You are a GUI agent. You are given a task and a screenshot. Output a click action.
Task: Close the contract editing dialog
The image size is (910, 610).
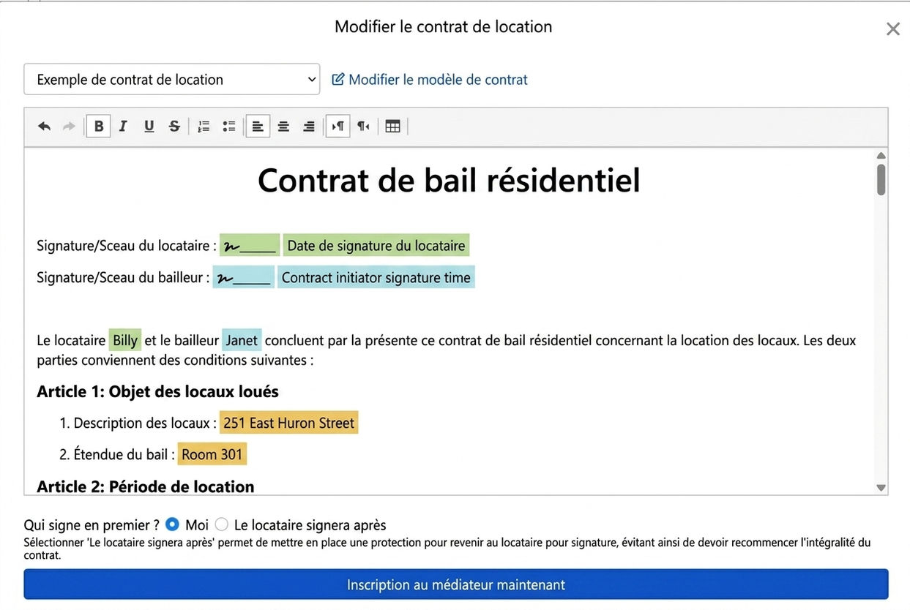pos(893,29)
